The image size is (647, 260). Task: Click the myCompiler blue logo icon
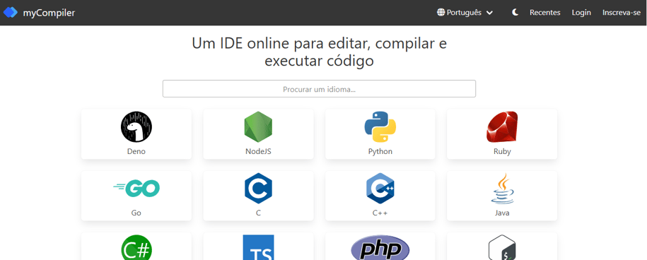(x=11, y=12)
